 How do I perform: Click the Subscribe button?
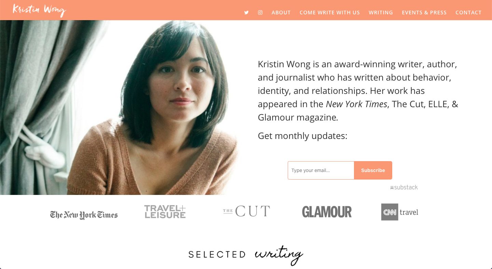(x=373, y=170)
